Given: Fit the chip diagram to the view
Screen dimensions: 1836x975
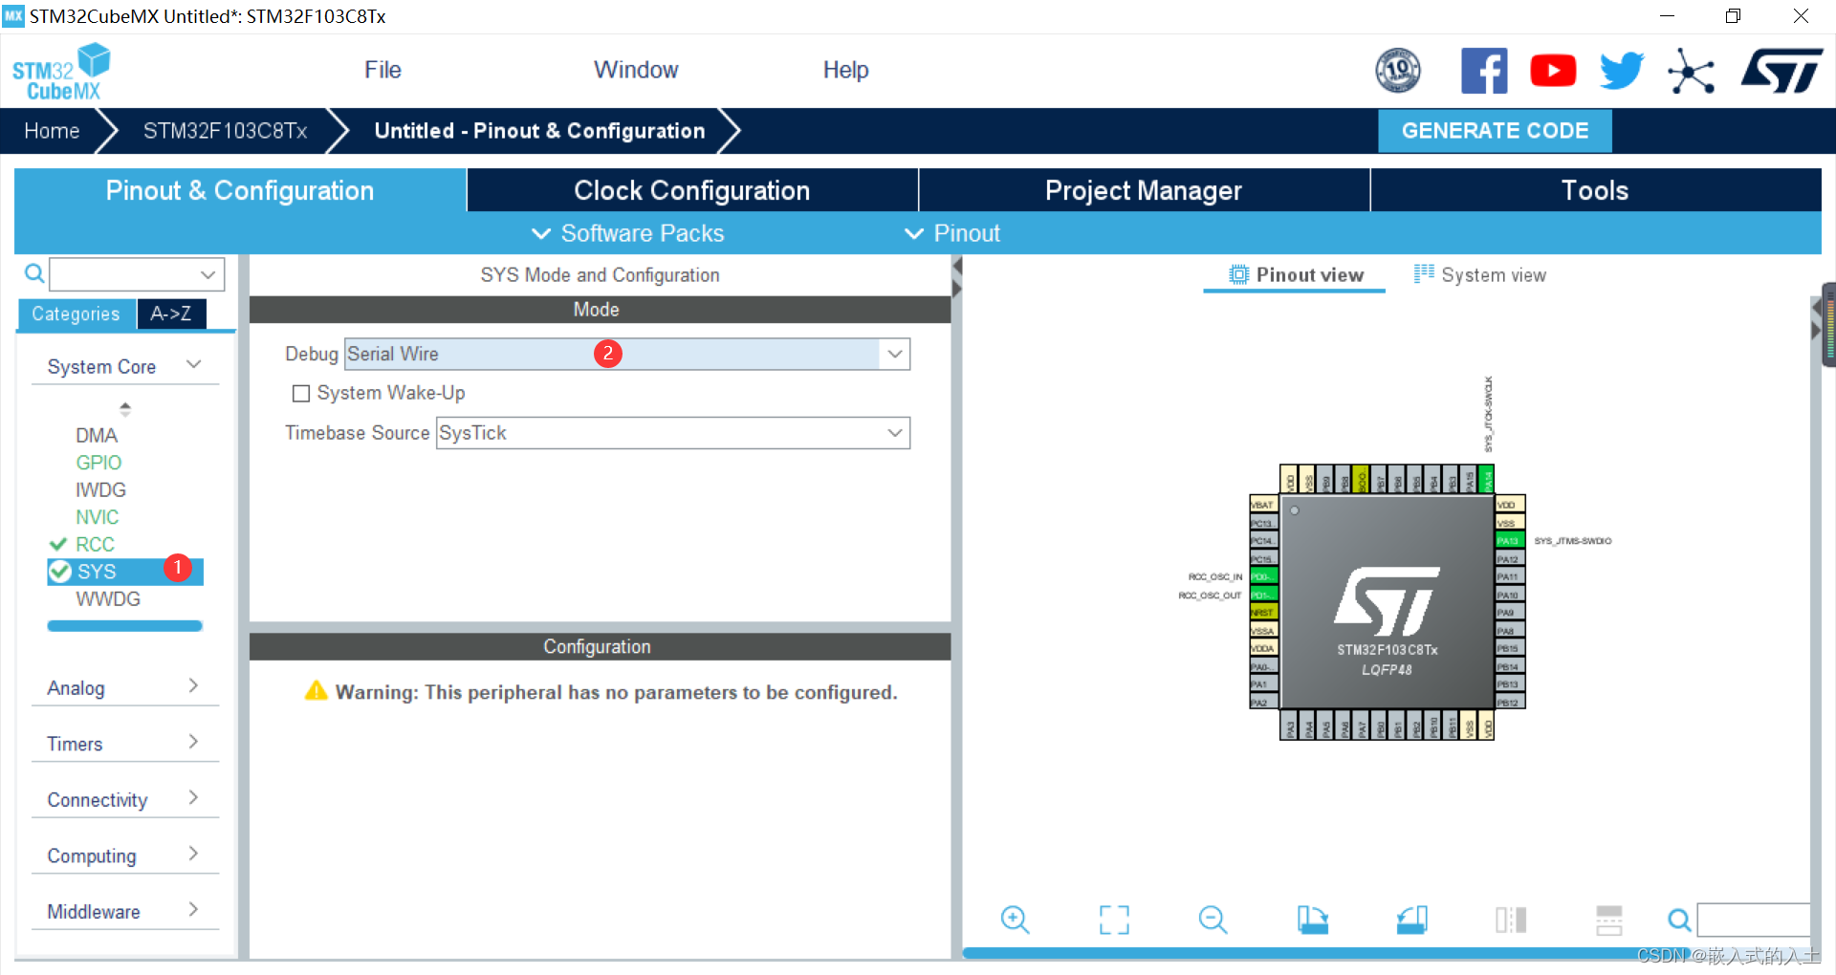Looking at the screenshot, I should click(1112, 920).
